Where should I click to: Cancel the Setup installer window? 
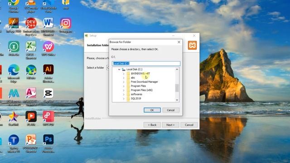[189, 125]
